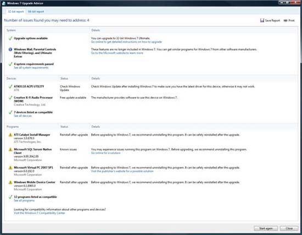Click warning icon beside Microsoft SQL Server Native Client
Screen dimensions: 302x235
10,150
